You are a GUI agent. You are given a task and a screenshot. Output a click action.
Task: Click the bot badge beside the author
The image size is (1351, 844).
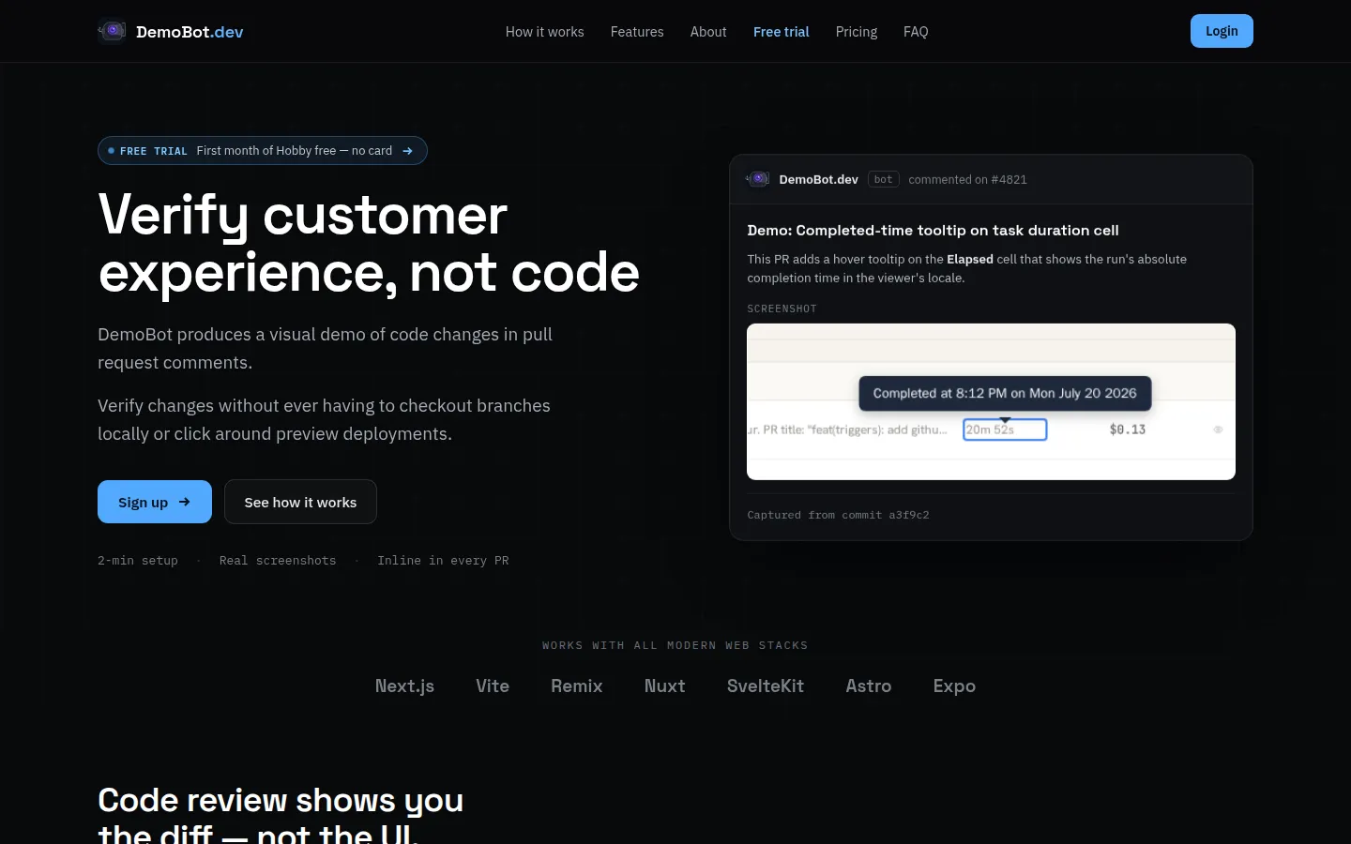click(x=884, y=179)
